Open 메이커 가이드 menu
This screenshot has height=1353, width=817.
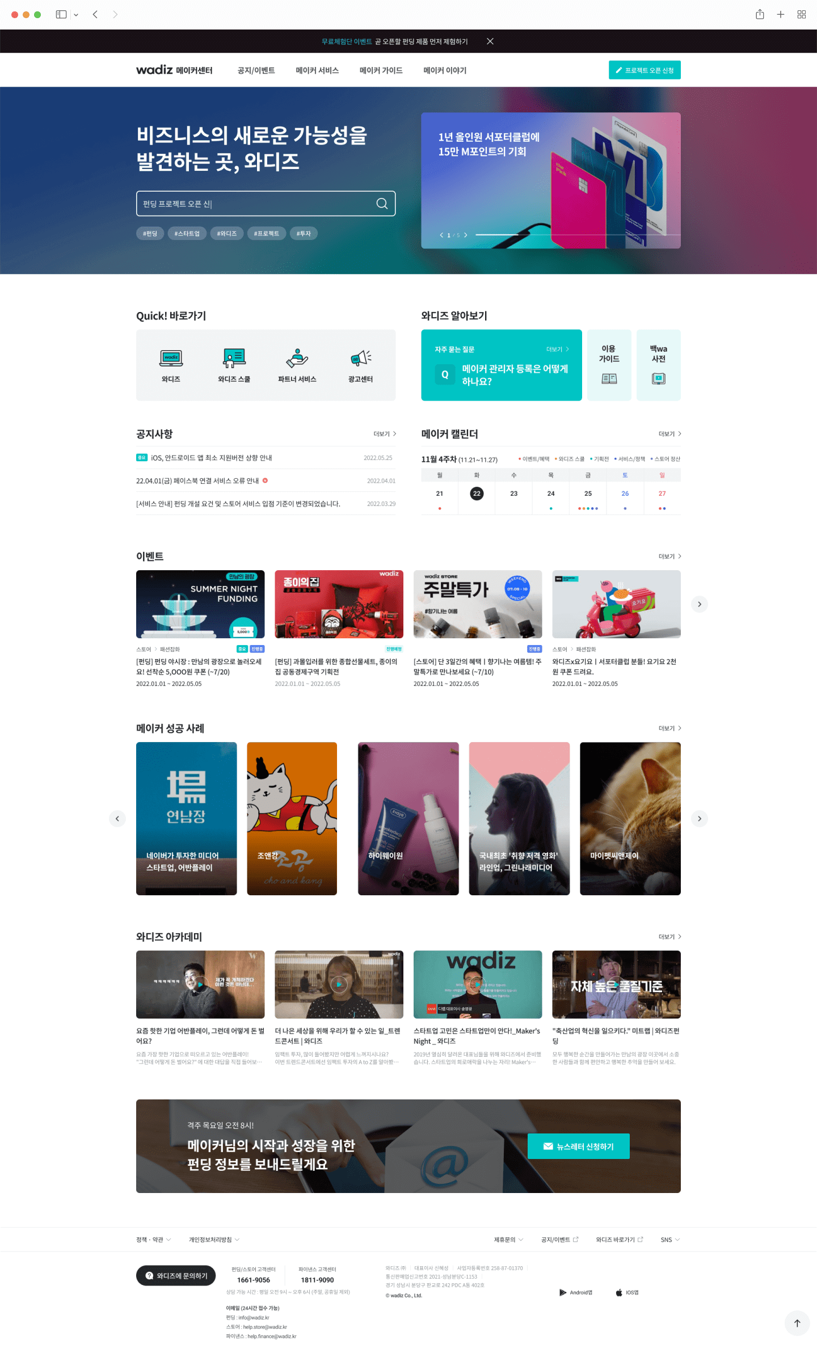coord(381,70)
